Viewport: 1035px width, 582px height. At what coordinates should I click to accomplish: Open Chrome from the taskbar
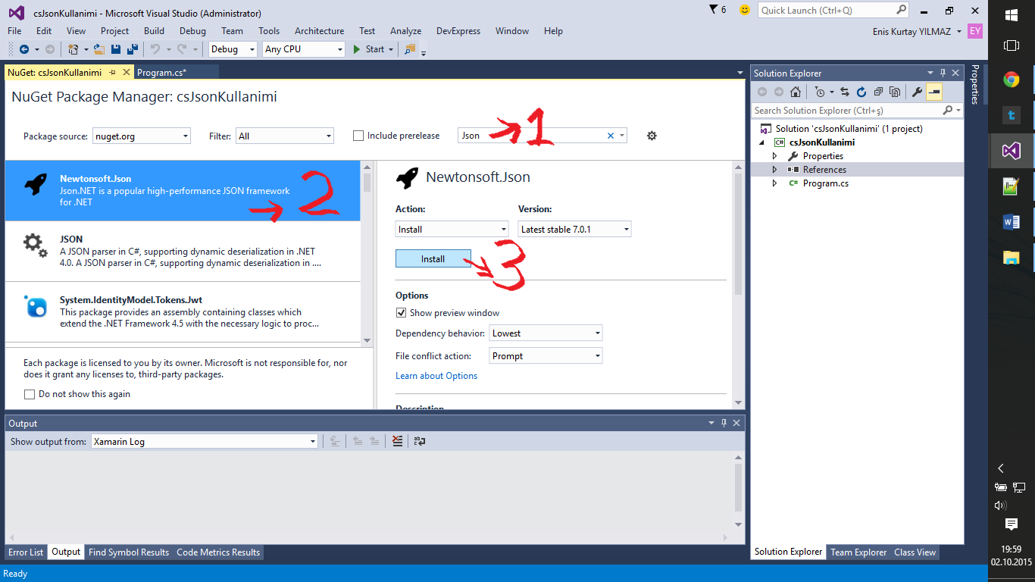1011,80
